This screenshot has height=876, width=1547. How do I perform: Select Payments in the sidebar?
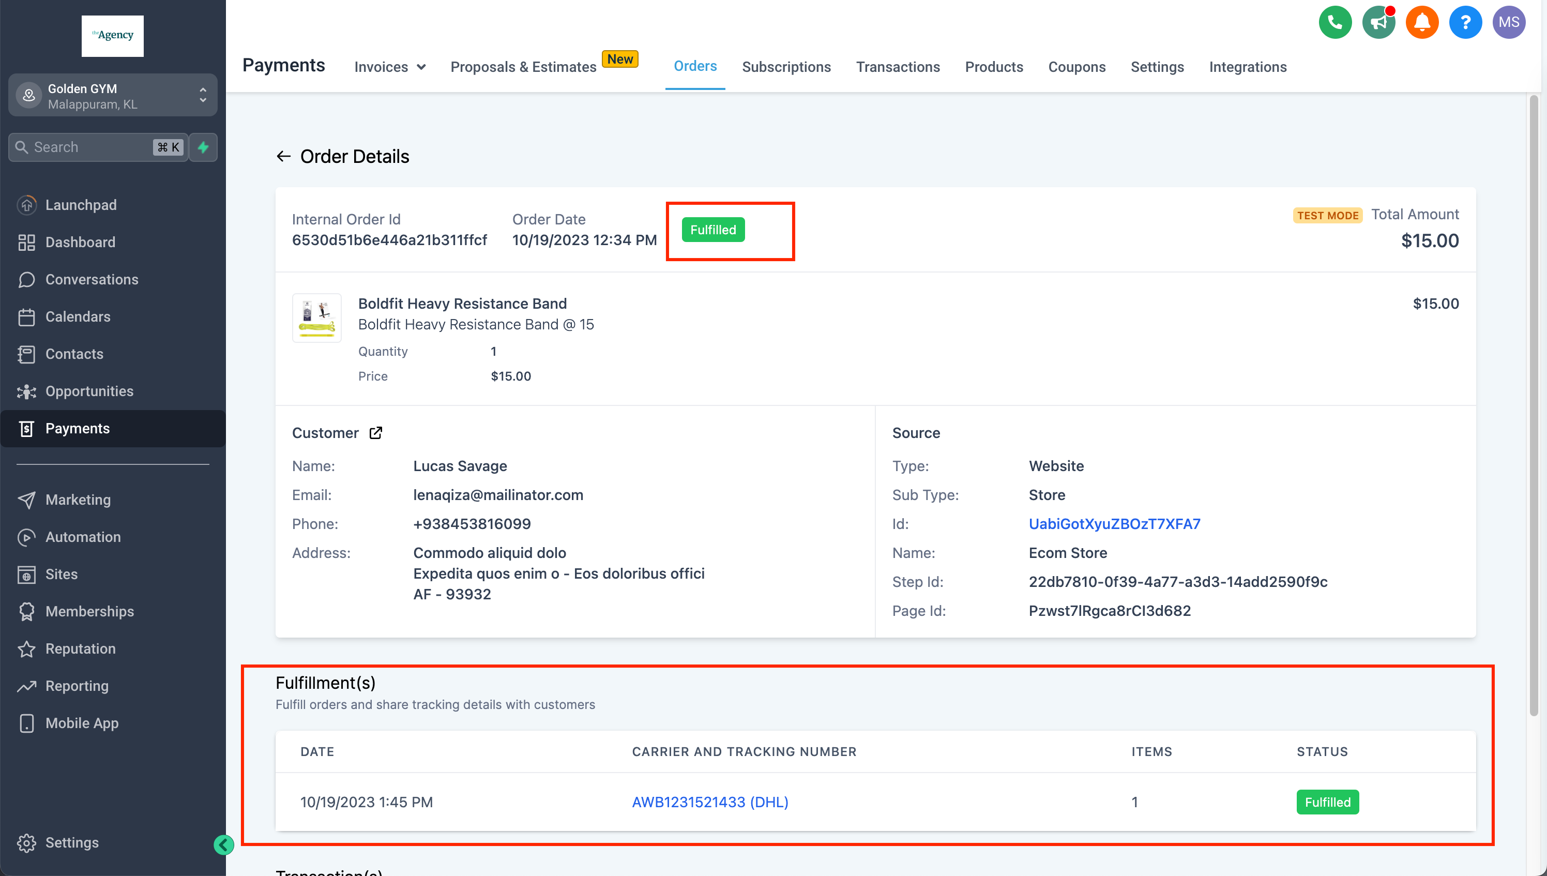tap(113, 429)
